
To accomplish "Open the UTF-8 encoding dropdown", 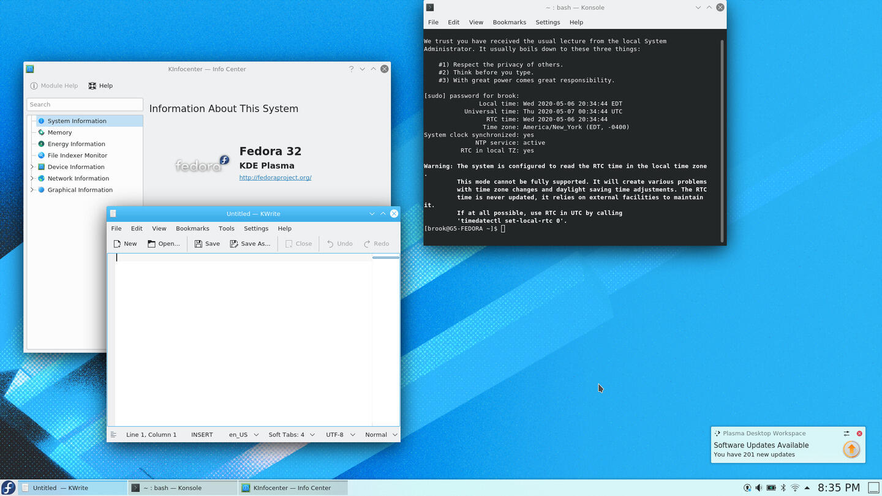I will coord(340,435).
